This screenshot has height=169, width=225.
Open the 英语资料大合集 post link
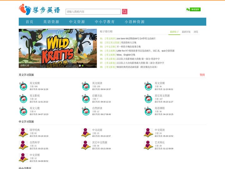(129, 43)
